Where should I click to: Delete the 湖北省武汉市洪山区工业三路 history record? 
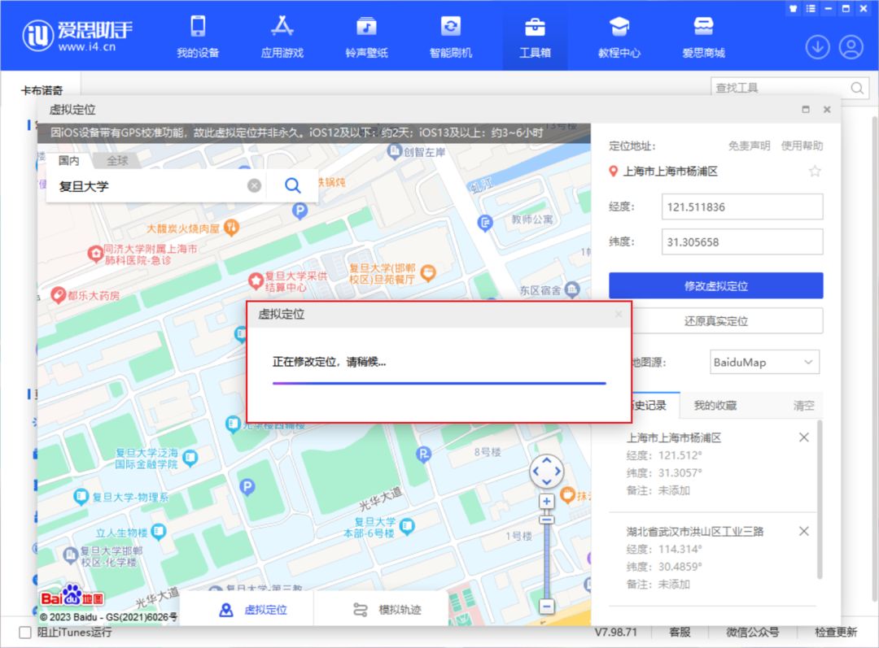pos(804,531)
